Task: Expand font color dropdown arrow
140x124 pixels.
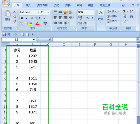Action: pyautogui.click(x=41, y=23)
